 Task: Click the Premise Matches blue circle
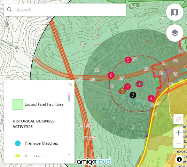click(18, 143)
